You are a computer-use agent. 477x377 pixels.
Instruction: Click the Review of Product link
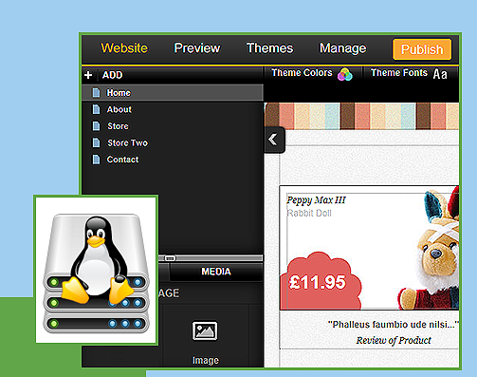(394, 340)
